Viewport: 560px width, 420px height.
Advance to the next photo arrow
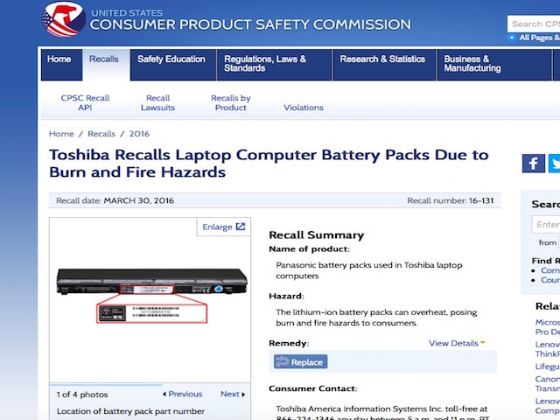(x=232, y=394)
